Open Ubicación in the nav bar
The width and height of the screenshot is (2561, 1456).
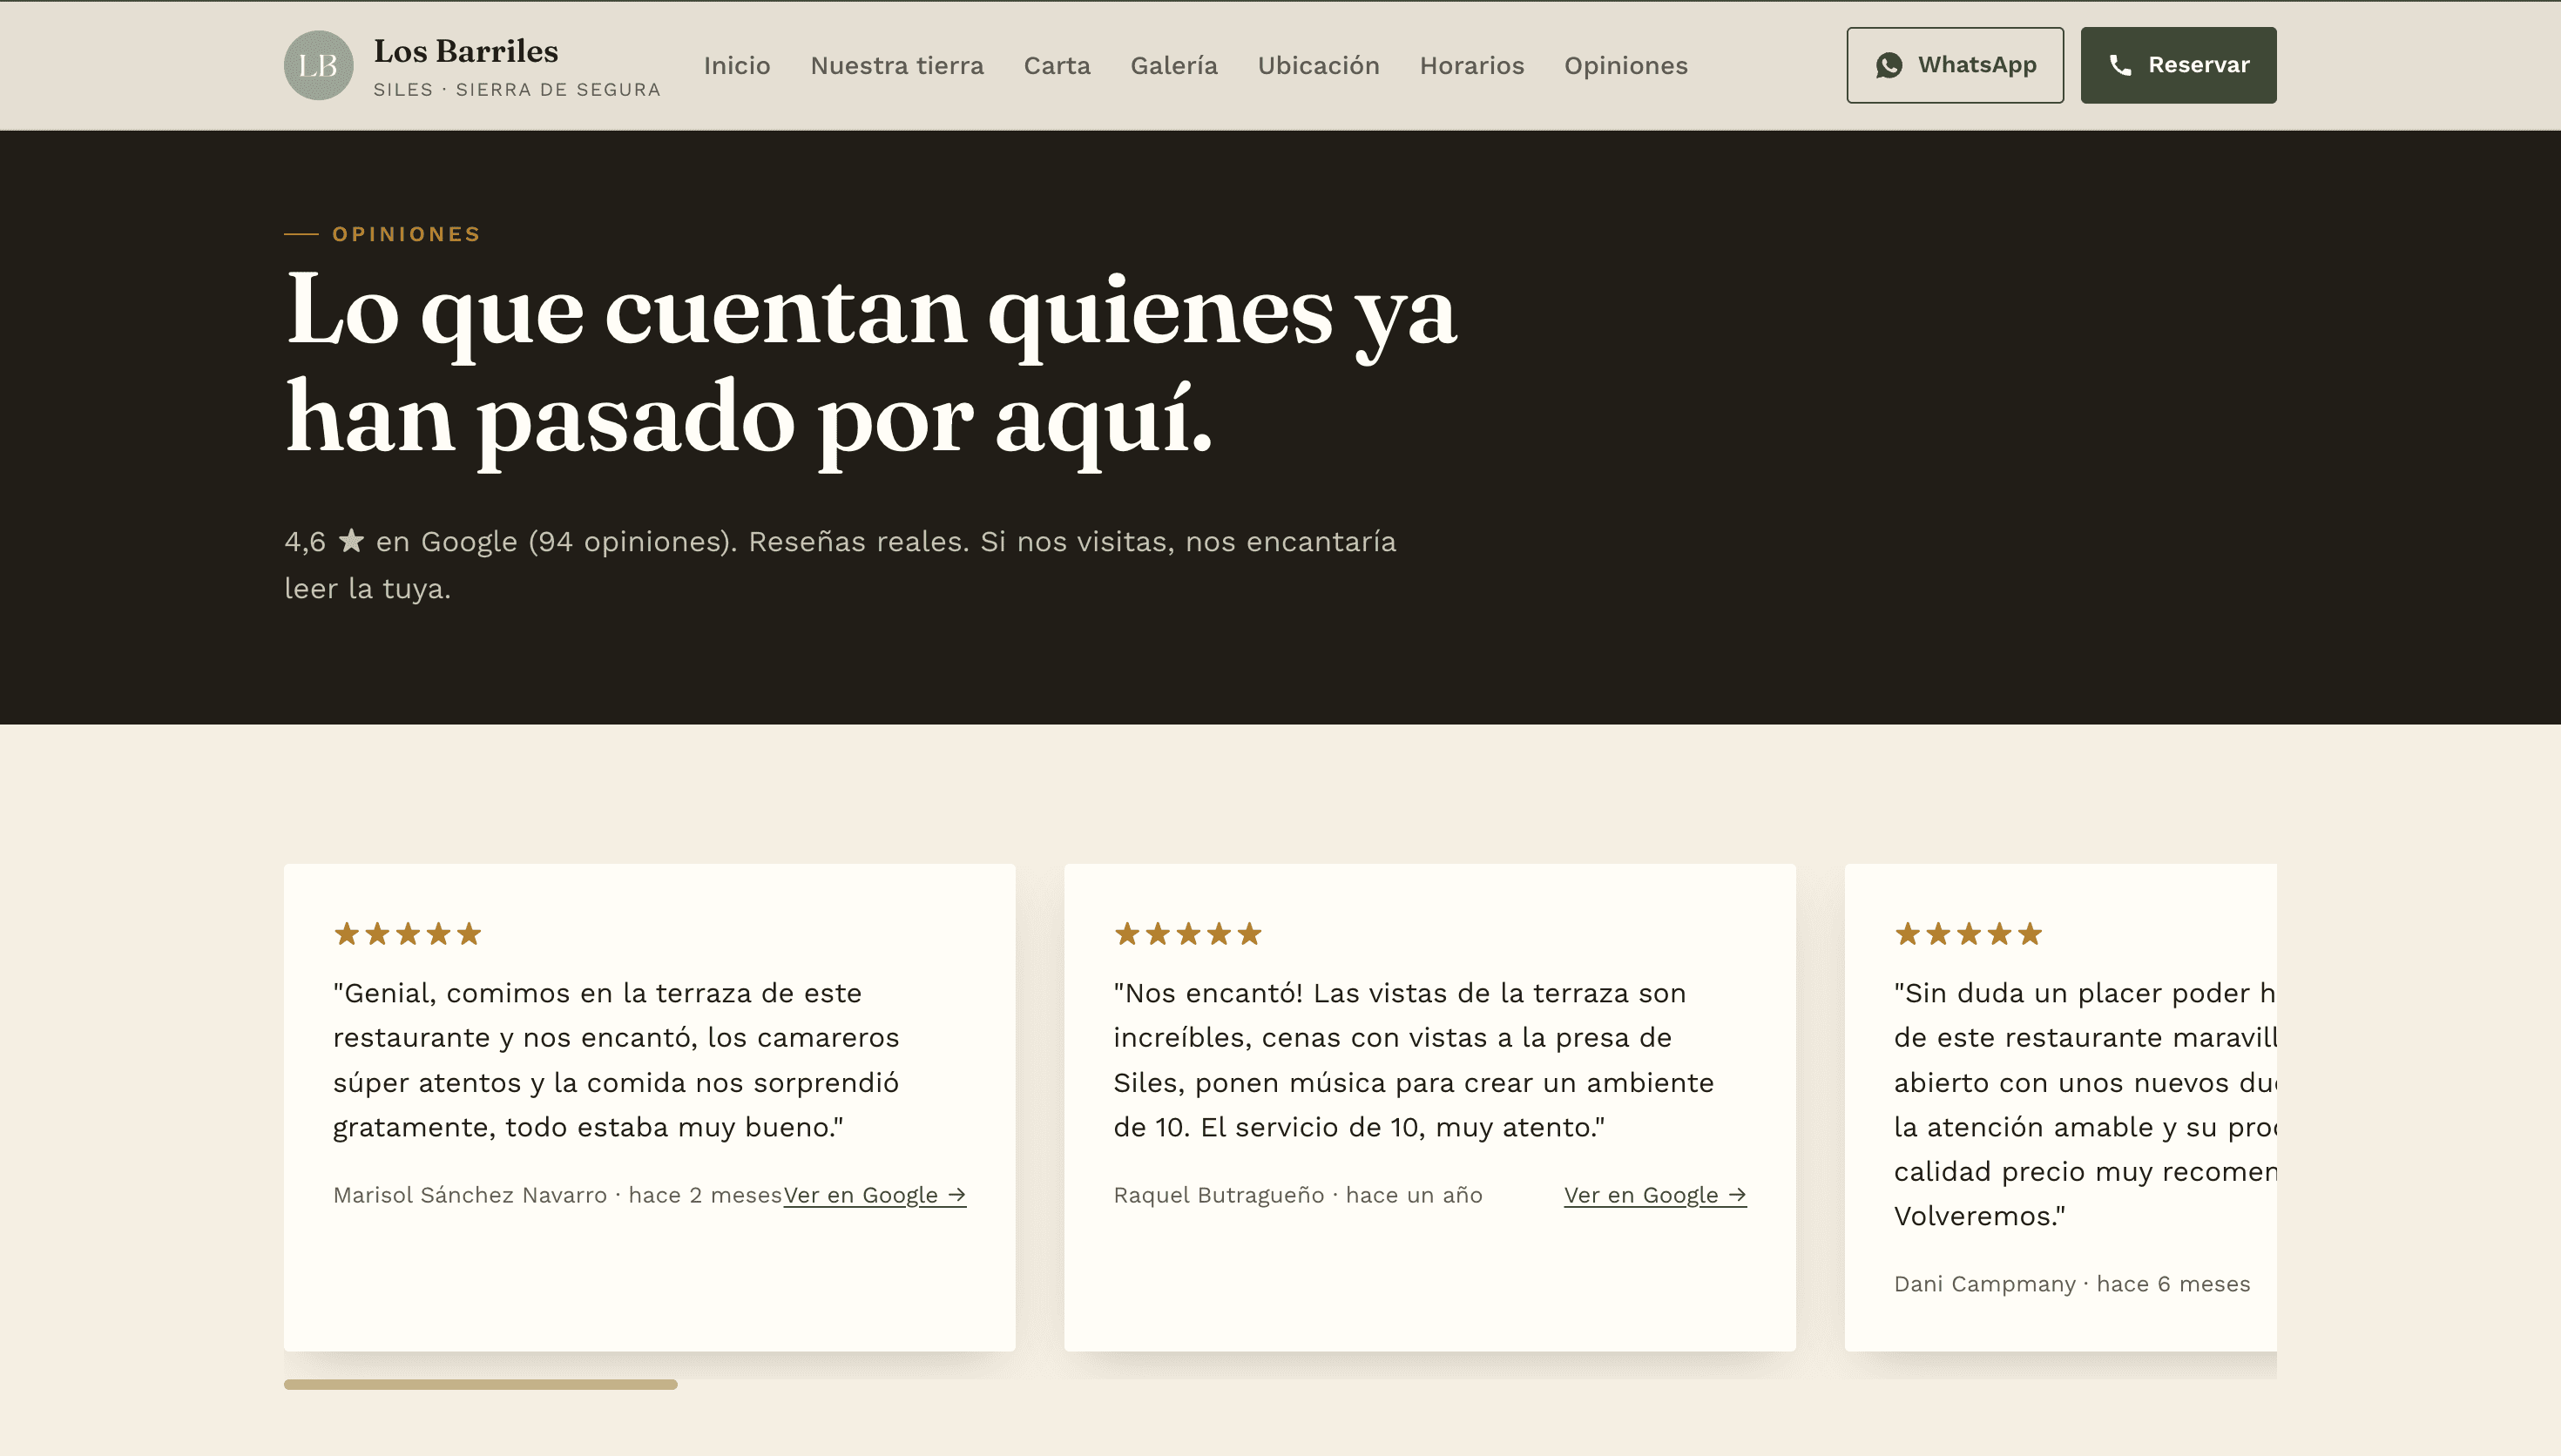tap(1318, 65)
